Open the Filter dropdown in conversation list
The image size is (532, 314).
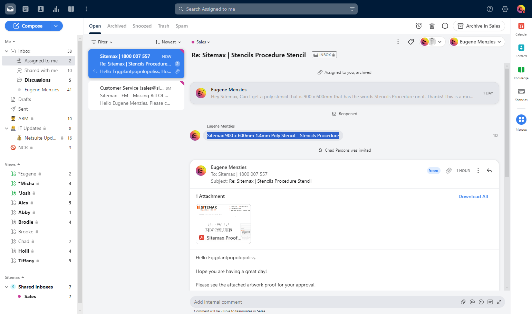point(102,42)
